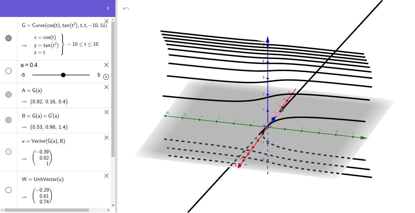Screen dimensions: 415x213
Task: Hide vector u using its red visibility circle
Action: (x=8, y=151)
